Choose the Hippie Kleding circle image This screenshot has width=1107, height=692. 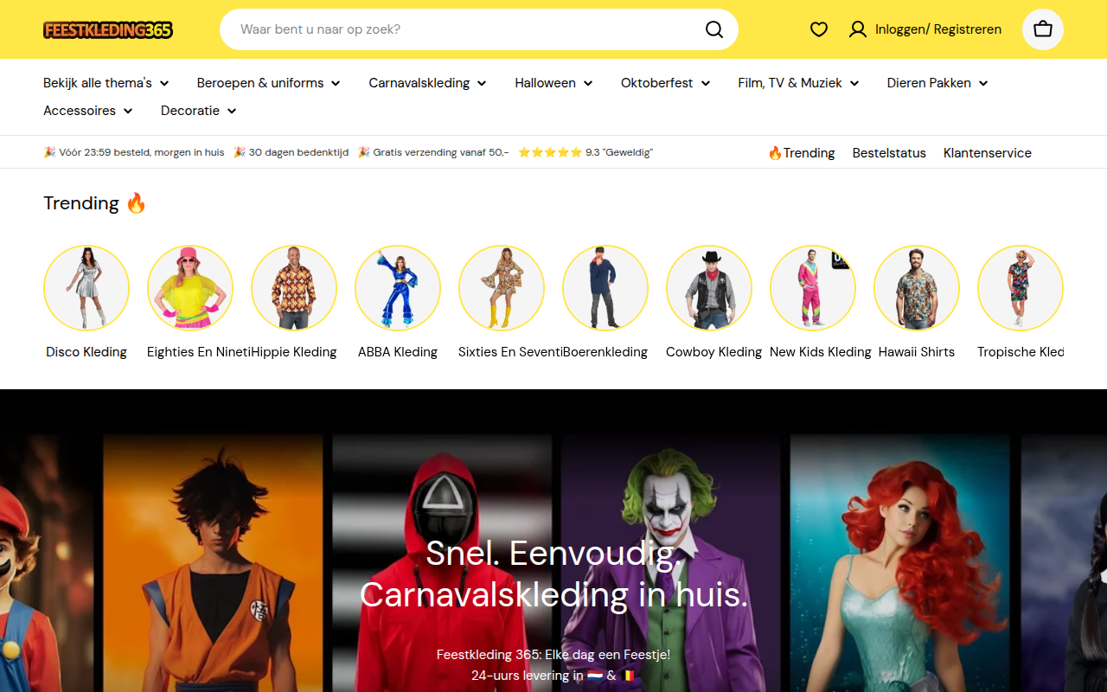coord(294,288)
